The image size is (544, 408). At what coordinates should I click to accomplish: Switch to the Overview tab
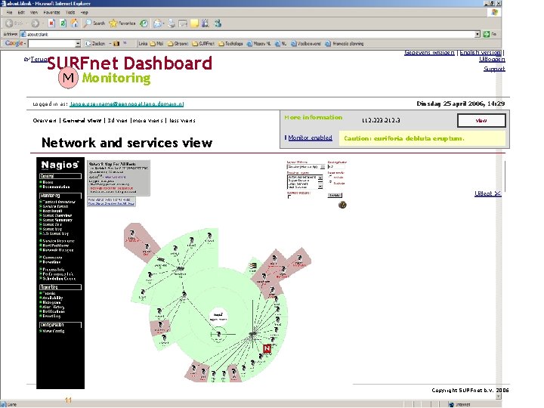point(45,120)
